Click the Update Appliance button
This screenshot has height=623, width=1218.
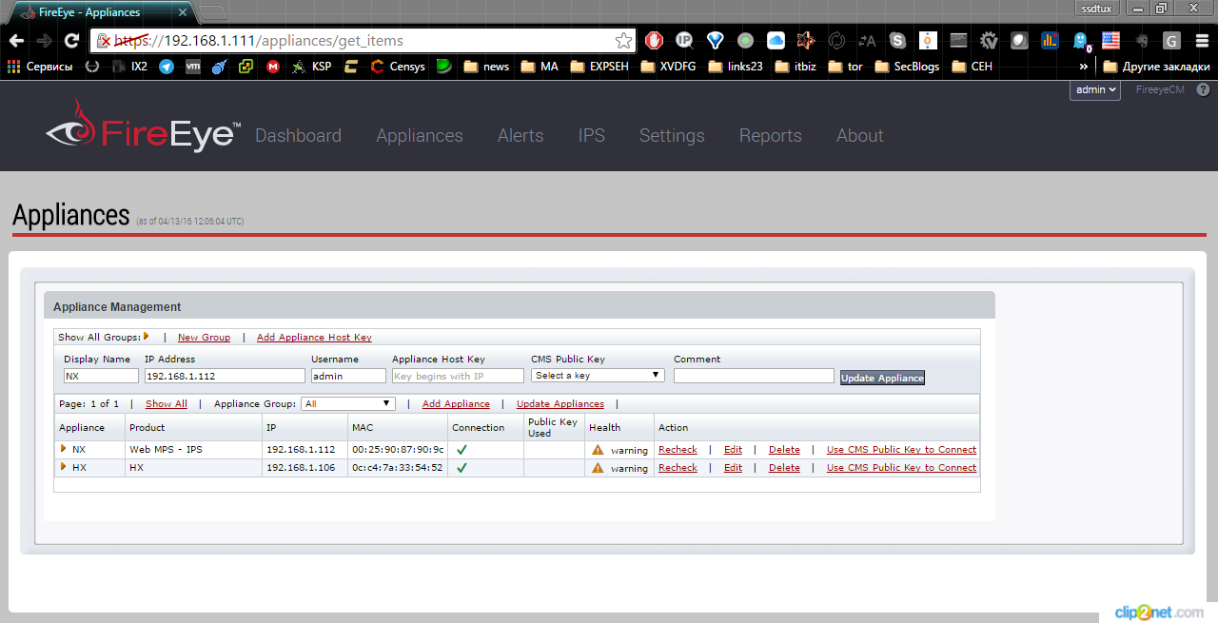[881, 378]
